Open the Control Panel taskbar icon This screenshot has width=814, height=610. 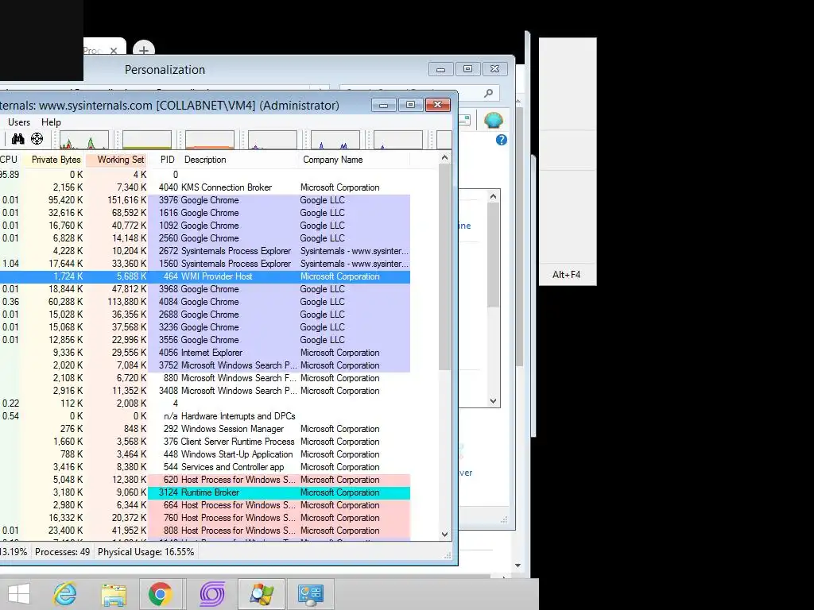(x=311, y=594)
